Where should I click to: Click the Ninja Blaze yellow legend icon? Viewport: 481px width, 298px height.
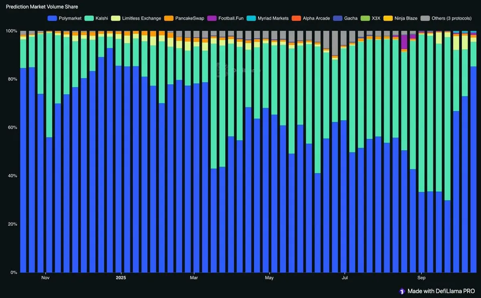tap(387, 18)
